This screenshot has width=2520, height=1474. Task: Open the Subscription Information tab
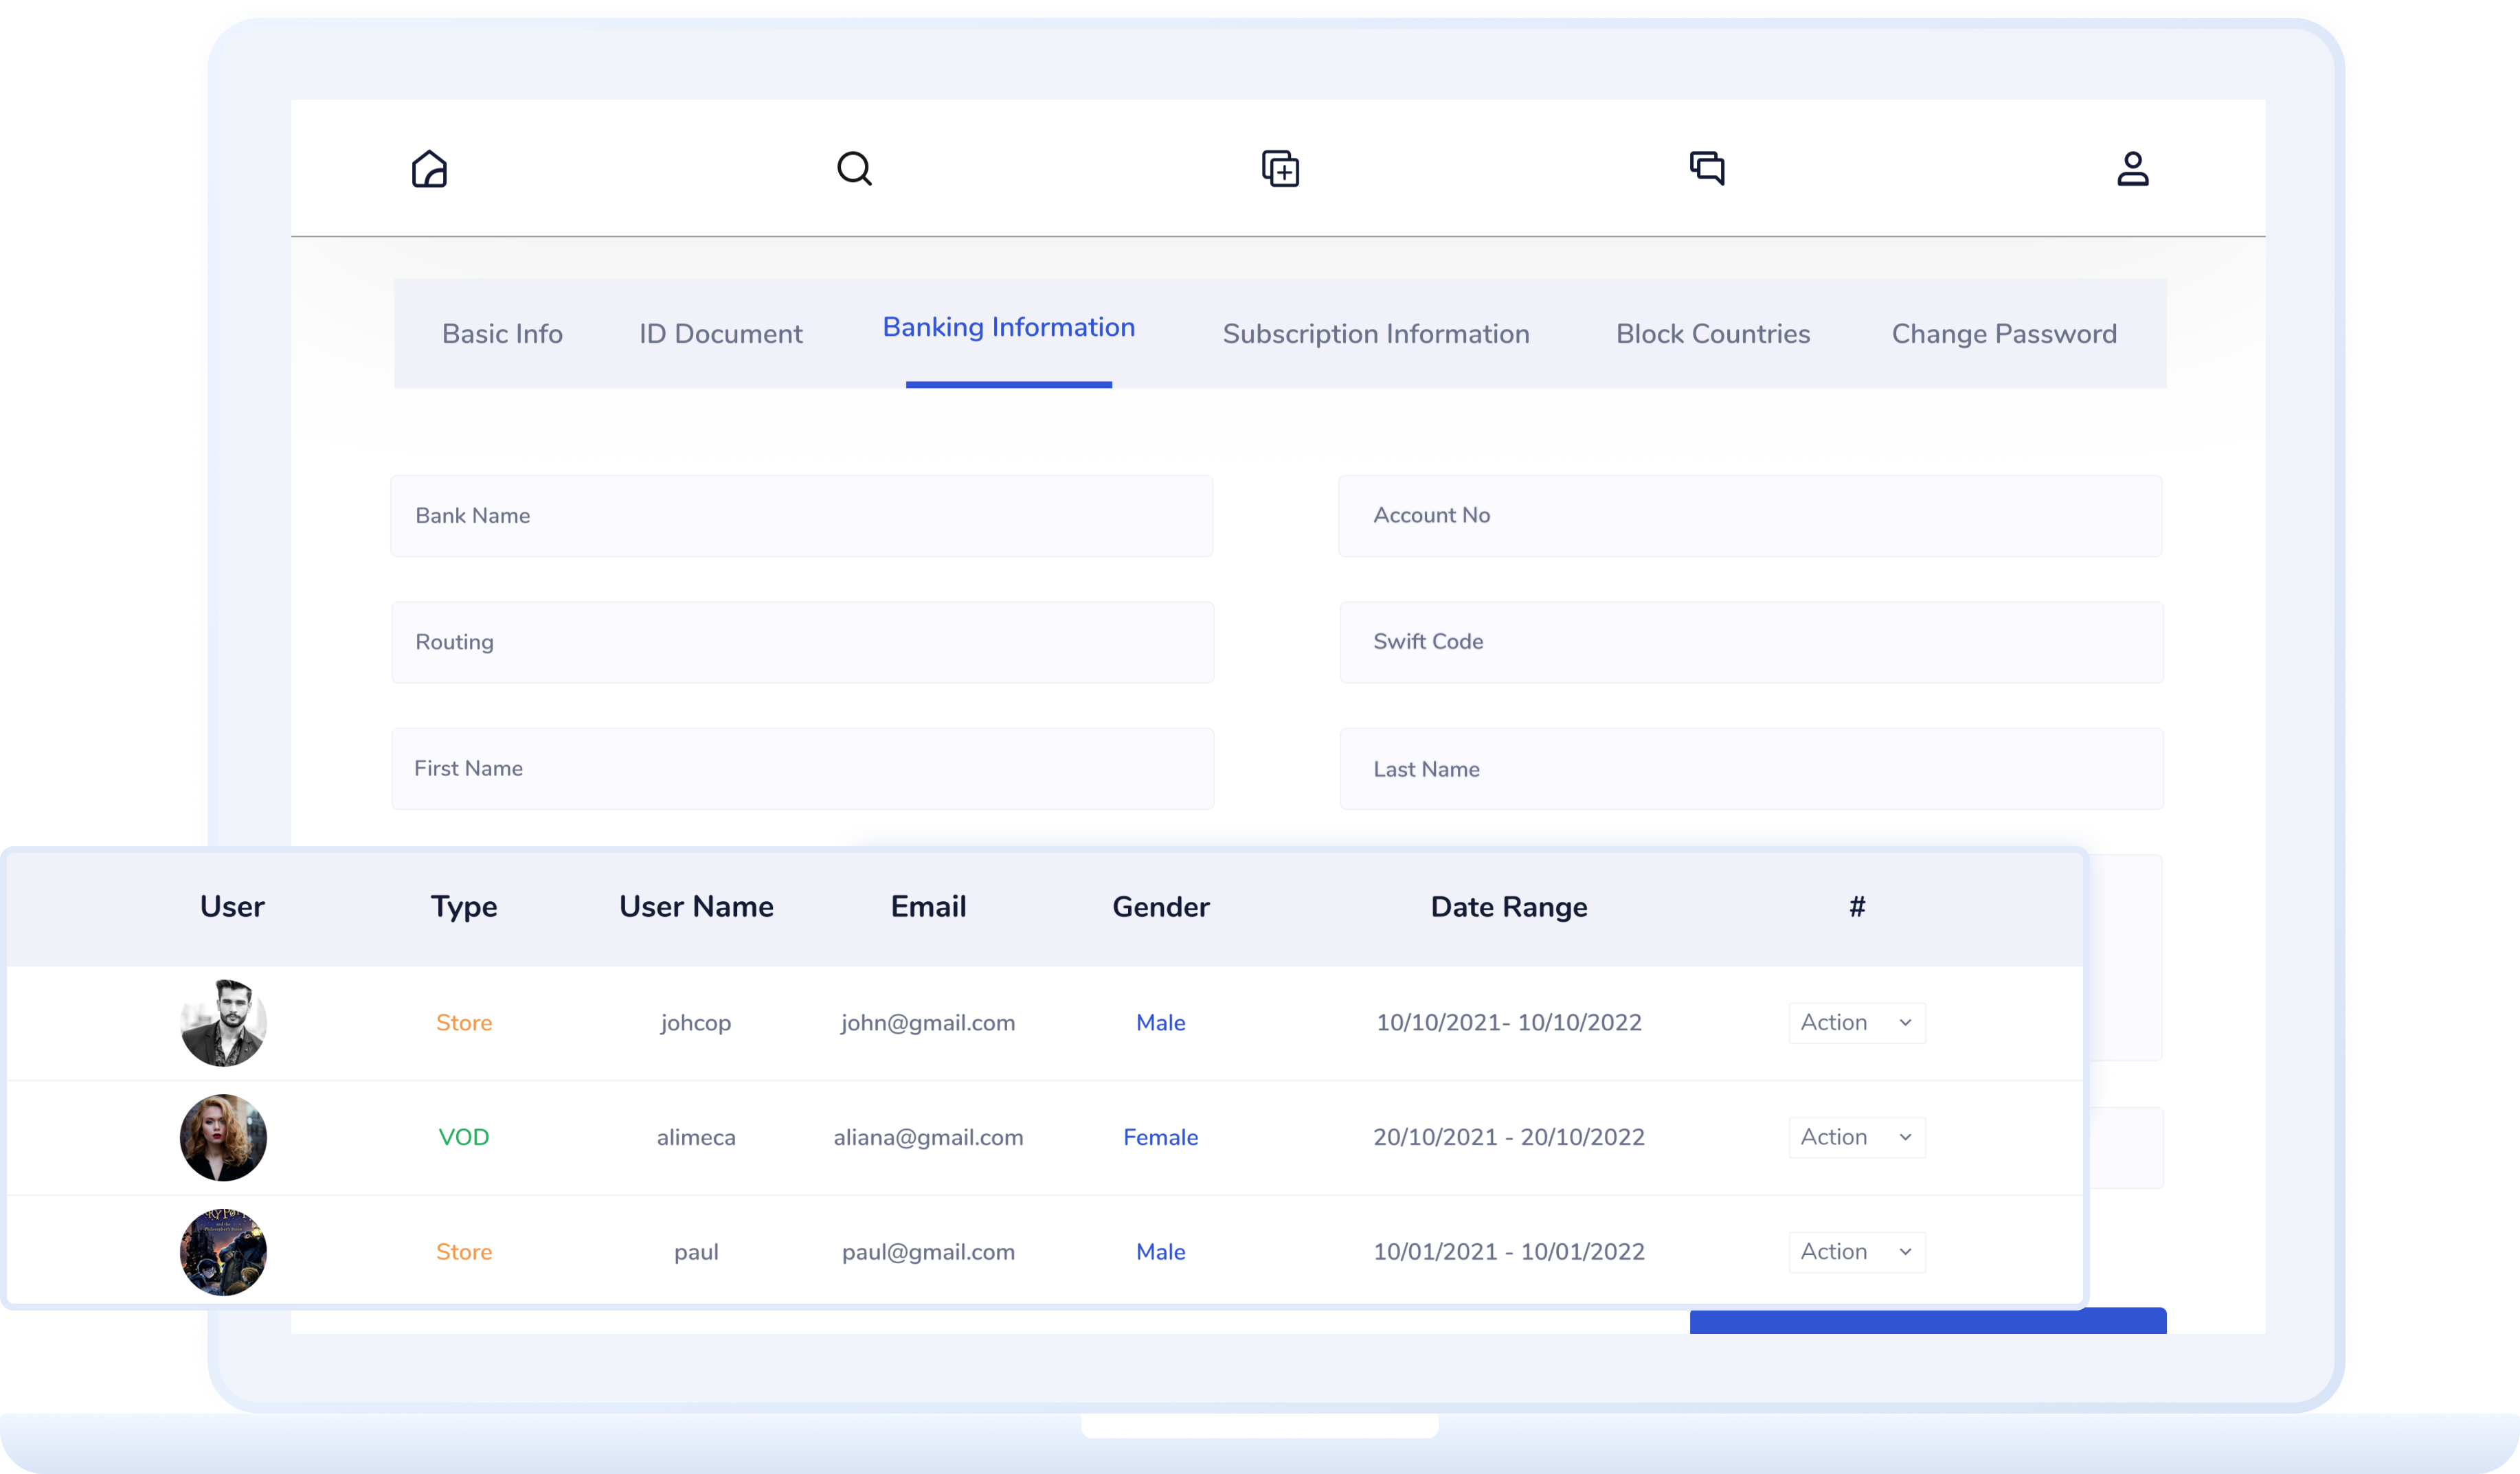point(1375,334)
